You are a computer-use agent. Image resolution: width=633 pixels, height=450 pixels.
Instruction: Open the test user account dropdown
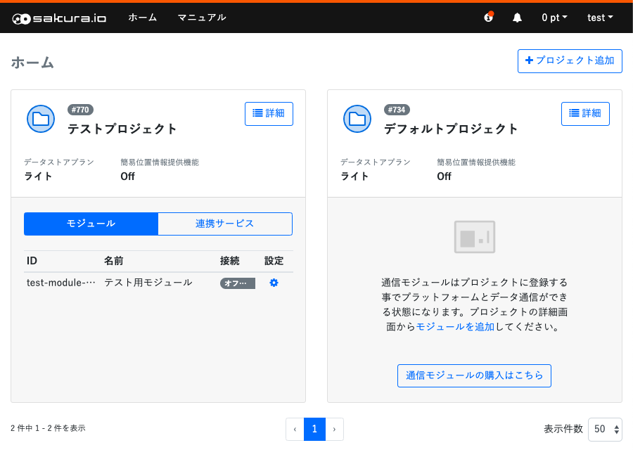point(600,18)
